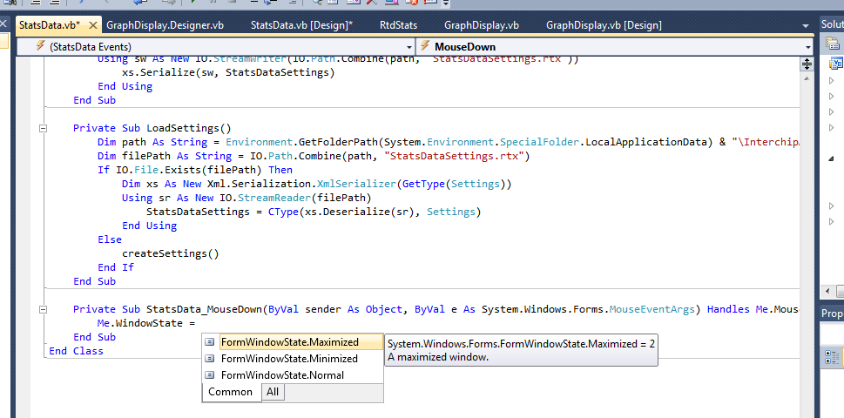Close the StatsData.vb tab
This screenshot has width=844, height=418.
[91, 25]
